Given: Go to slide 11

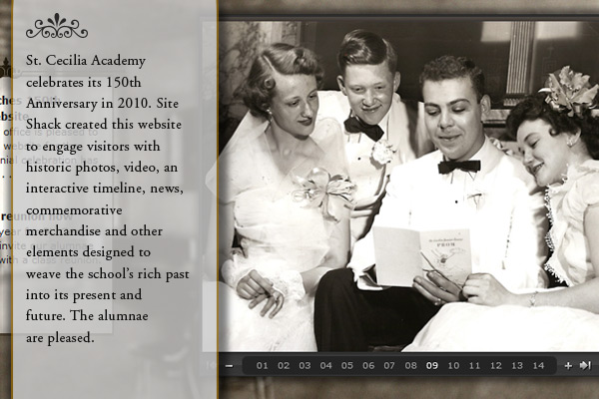Looking at the screenshot, I should (x=474, y=366).
